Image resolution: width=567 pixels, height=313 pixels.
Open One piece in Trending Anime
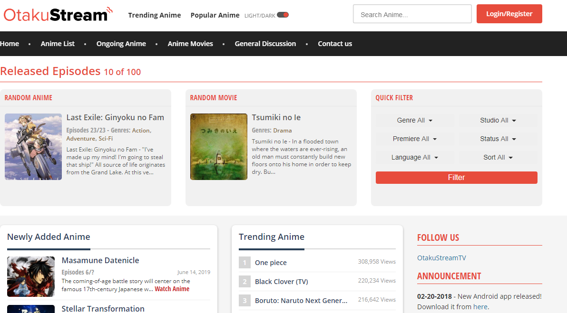click(271, 263)
